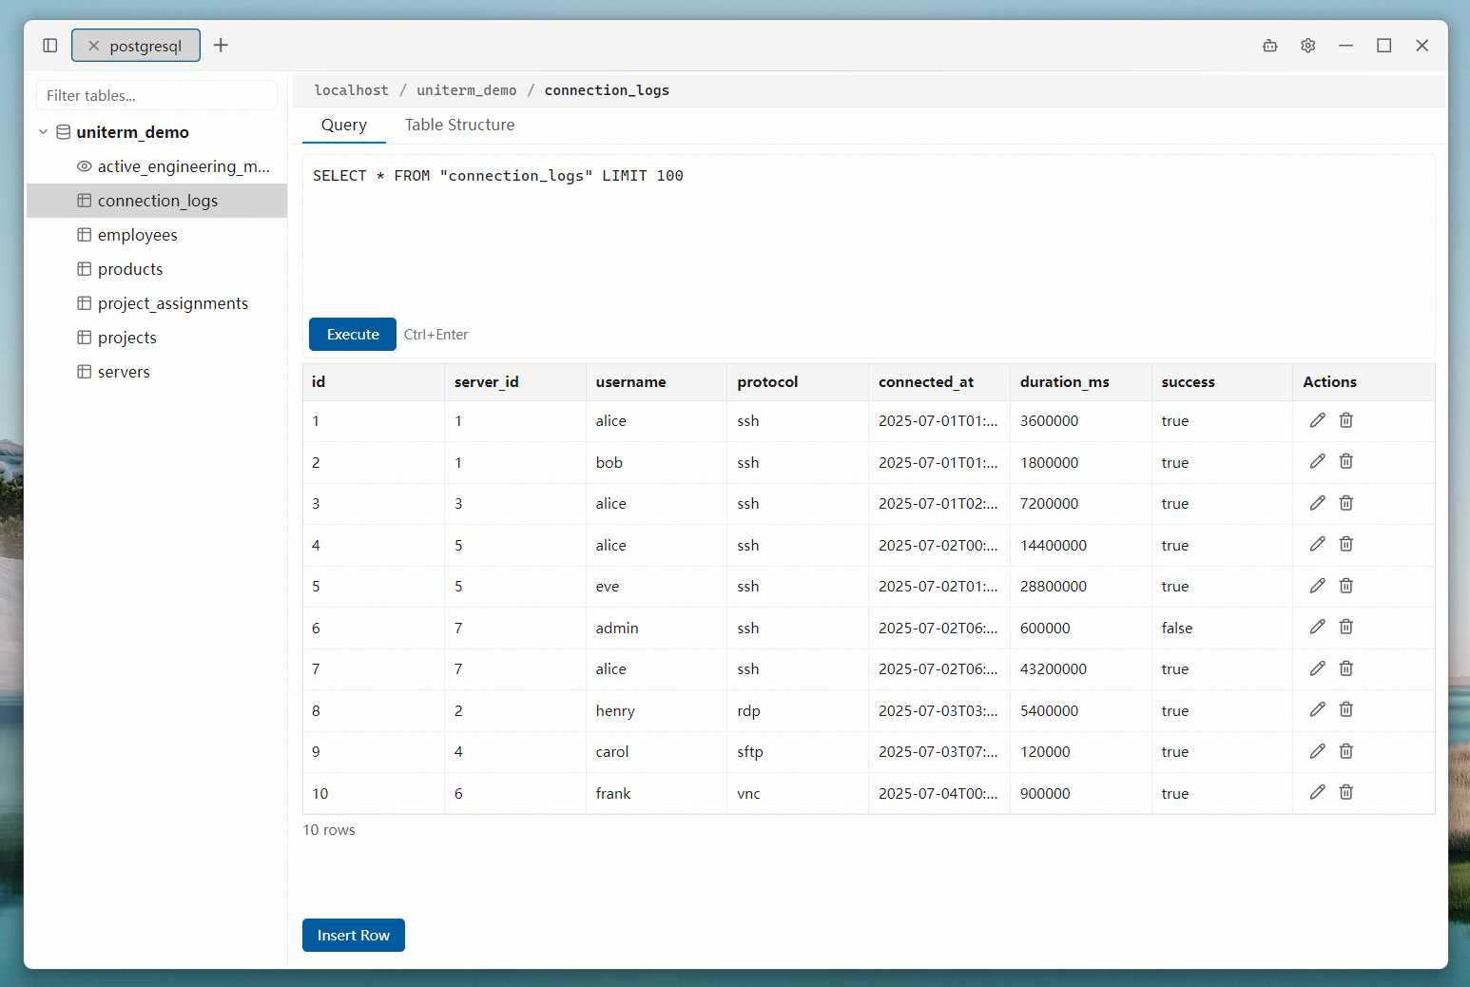Click the username column header
This screenshot has height=987, width=1470.
click(656, 382)
